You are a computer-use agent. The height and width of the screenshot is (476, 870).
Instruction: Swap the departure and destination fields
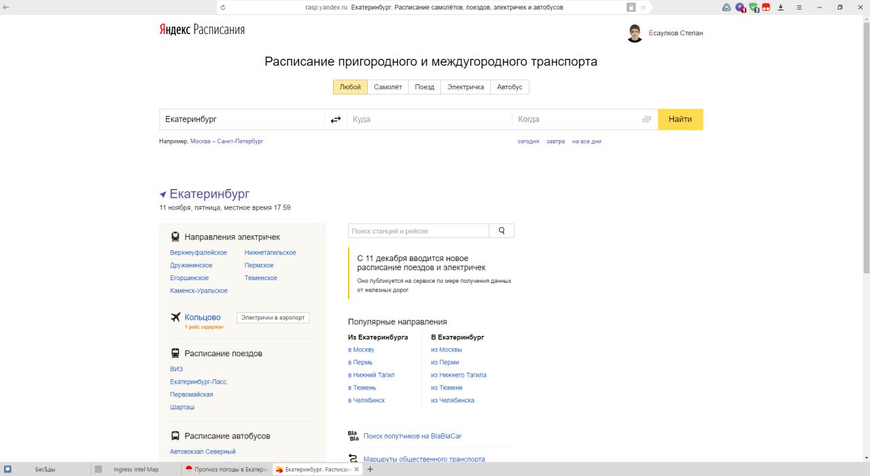point(336,120)
